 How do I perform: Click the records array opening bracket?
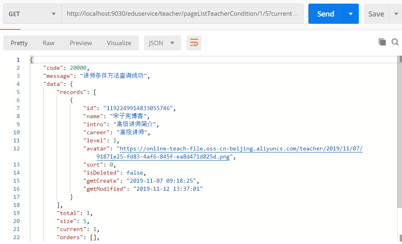[x=94, y=92]
